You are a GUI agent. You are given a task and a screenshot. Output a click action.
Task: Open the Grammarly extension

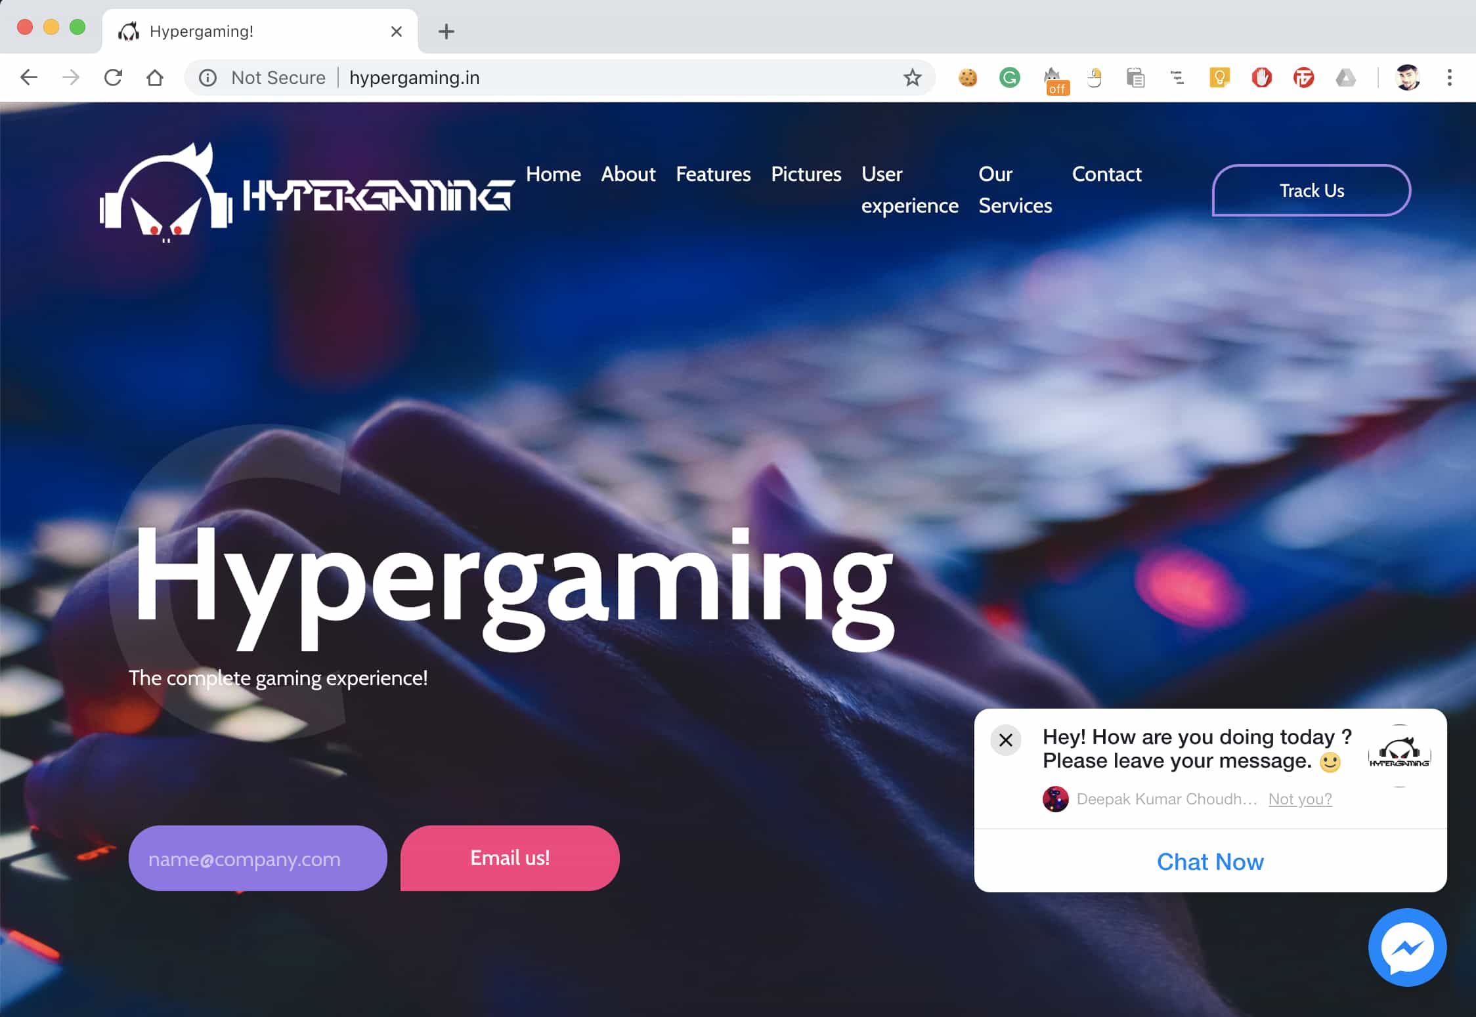(1009, 77)
